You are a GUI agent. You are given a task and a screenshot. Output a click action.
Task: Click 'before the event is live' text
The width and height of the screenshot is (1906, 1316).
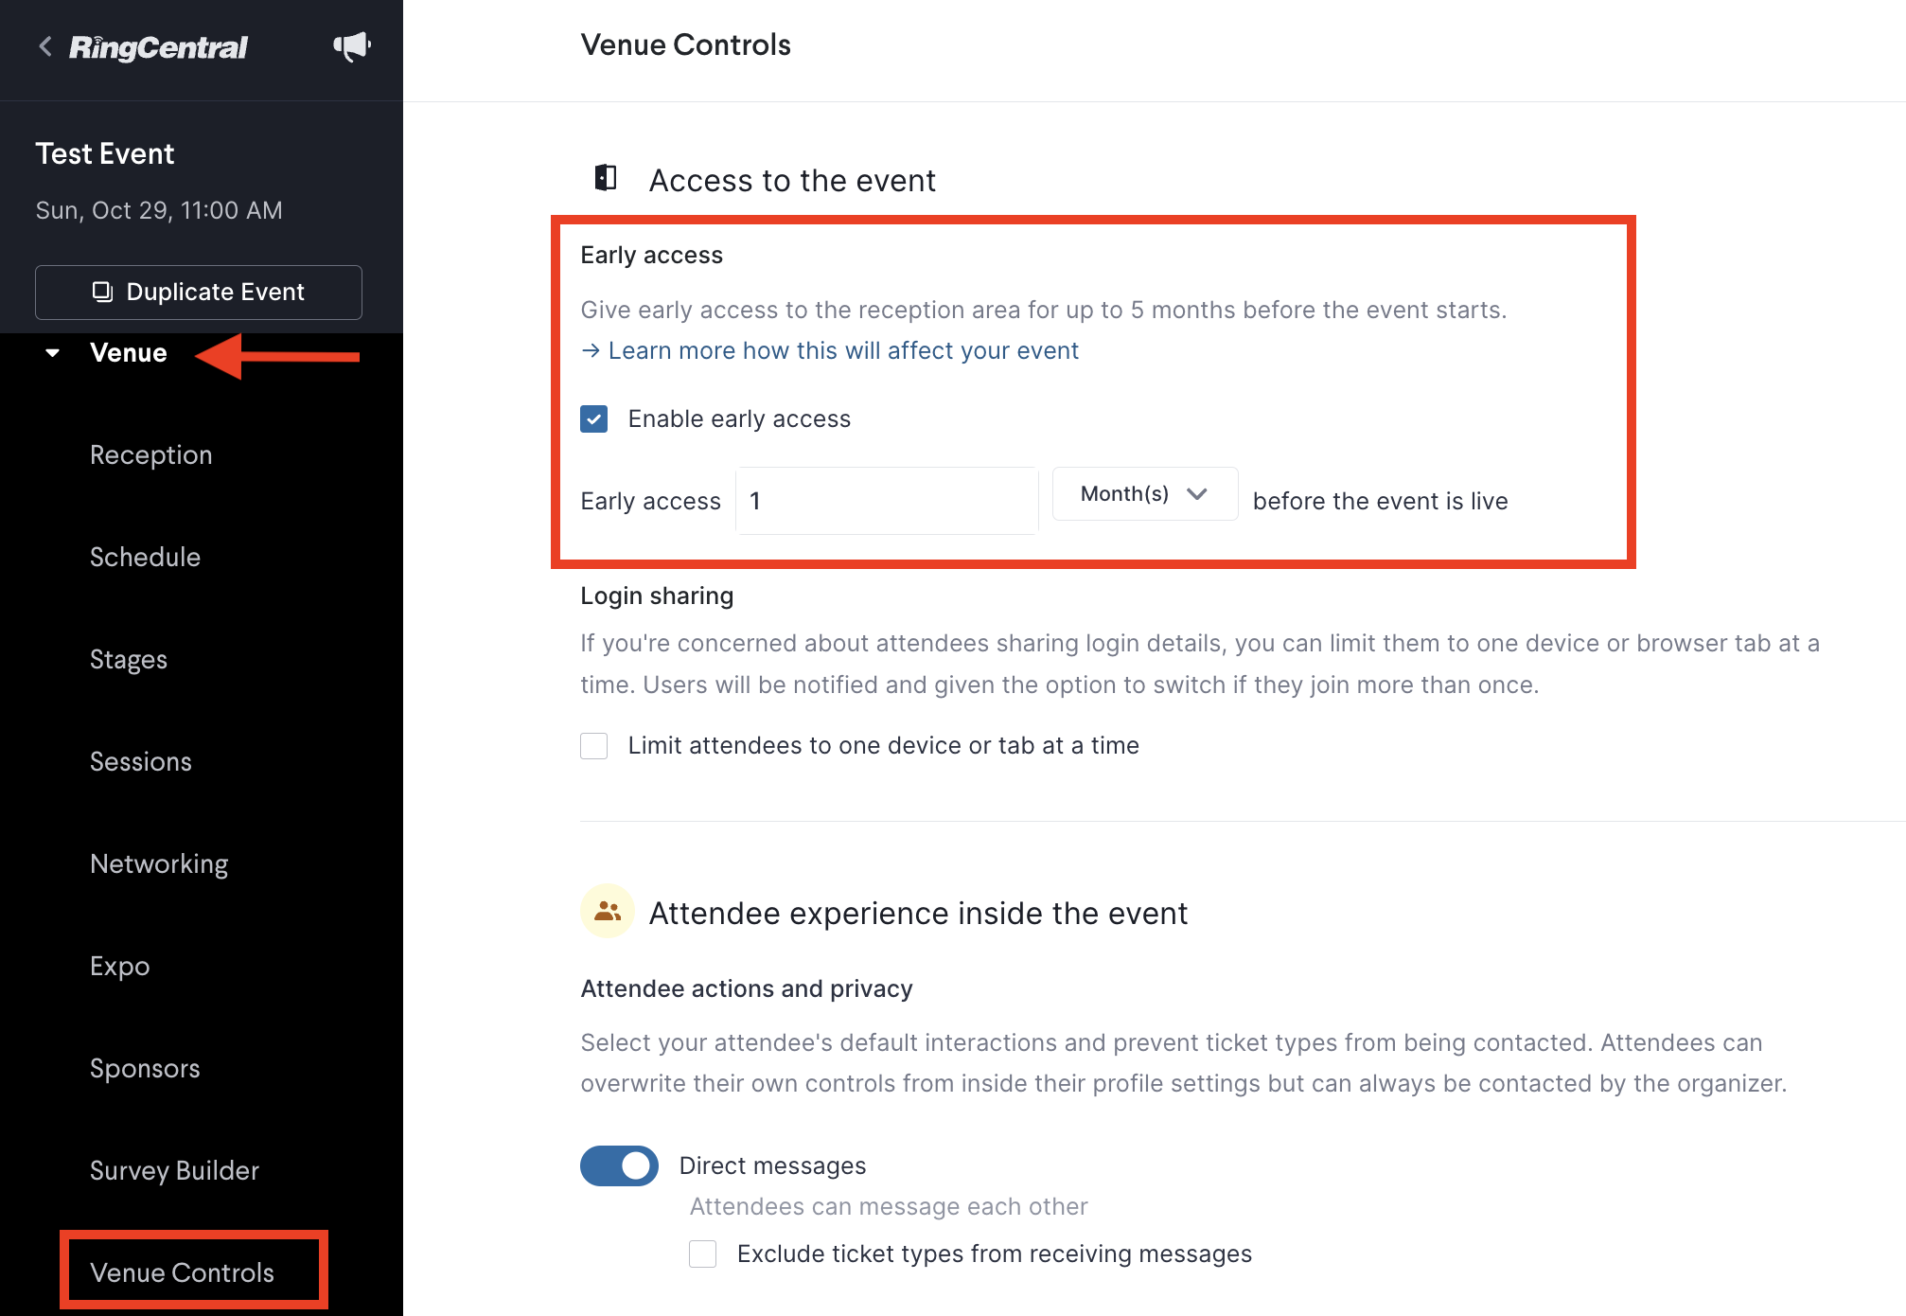point(1380,501)
